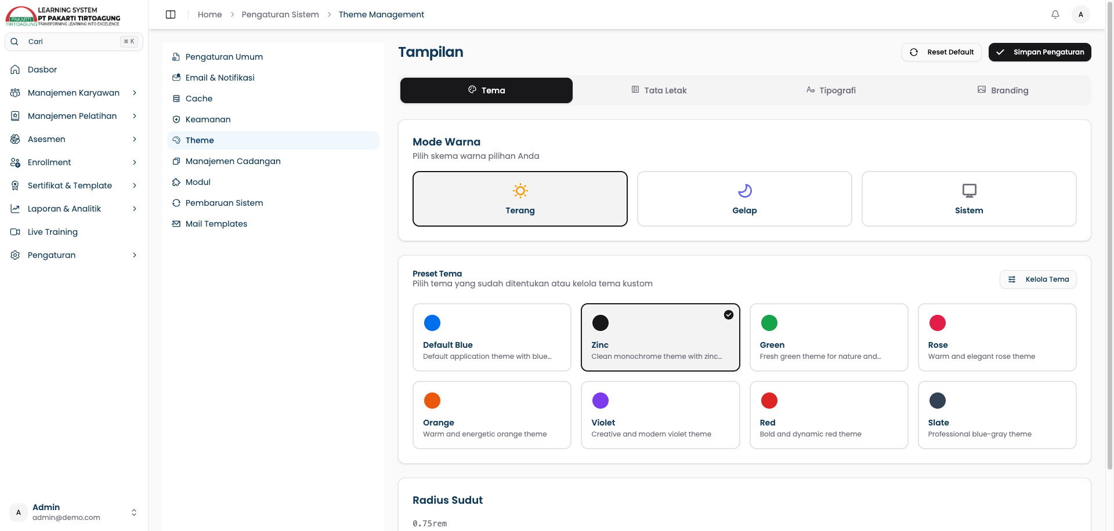Click Simpan Pengaturan button

click(1040, 52)
